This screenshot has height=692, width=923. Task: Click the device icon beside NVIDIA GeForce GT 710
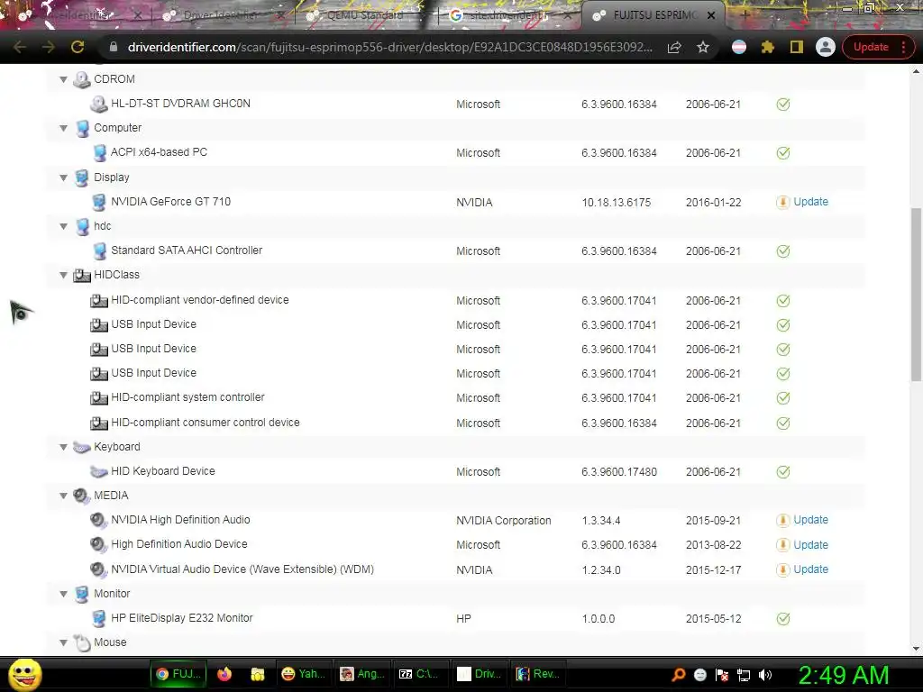pos(99,203)
